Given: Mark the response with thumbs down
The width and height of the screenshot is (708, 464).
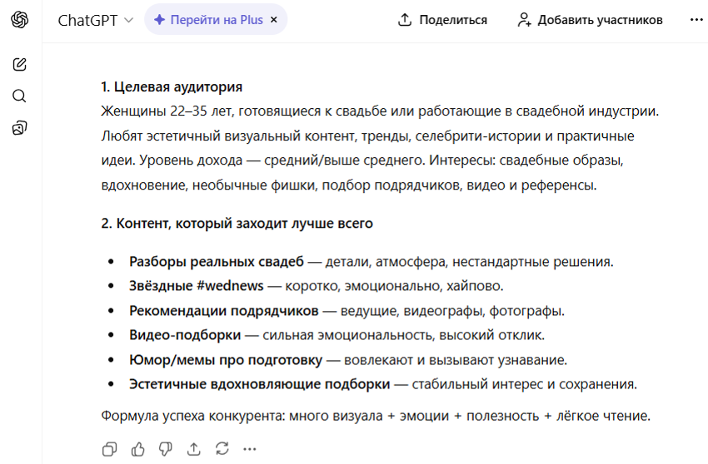Looking at the screenshot, I should tap(166, 449).
